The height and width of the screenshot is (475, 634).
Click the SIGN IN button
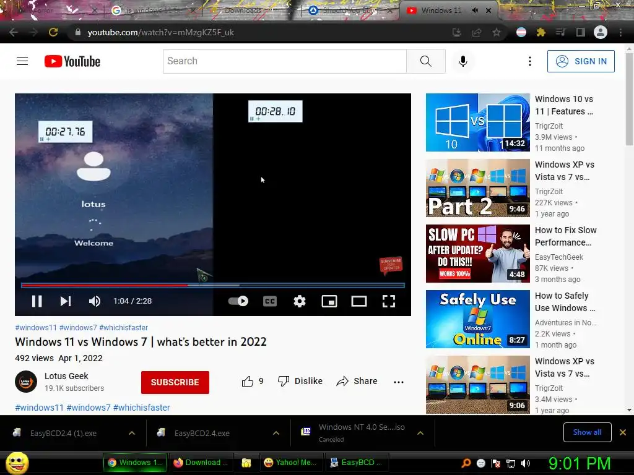coord(581,61)
